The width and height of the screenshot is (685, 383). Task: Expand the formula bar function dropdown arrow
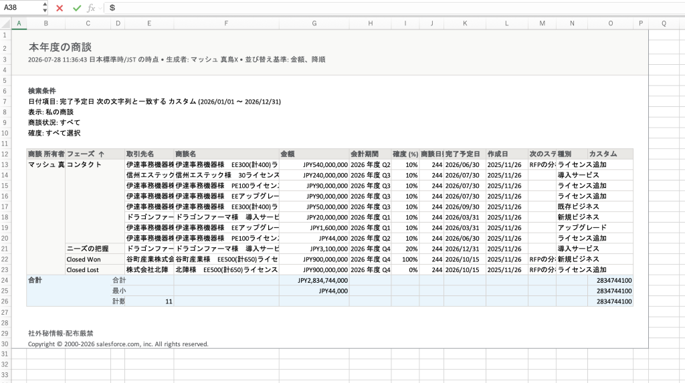(x=100, y=8)
